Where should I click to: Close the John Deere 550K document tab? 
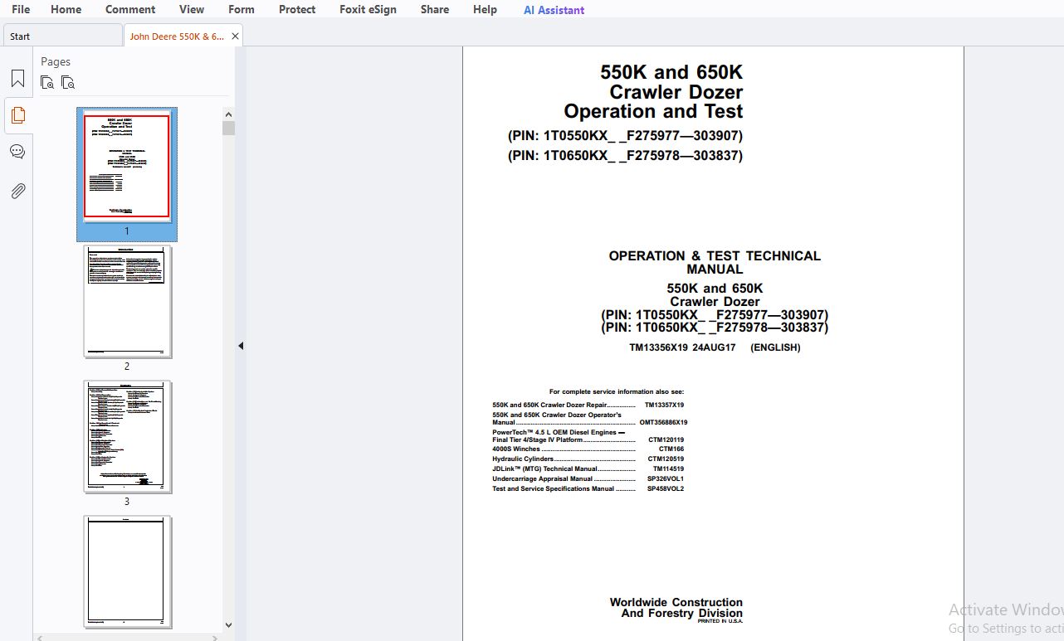coord(235,36)
